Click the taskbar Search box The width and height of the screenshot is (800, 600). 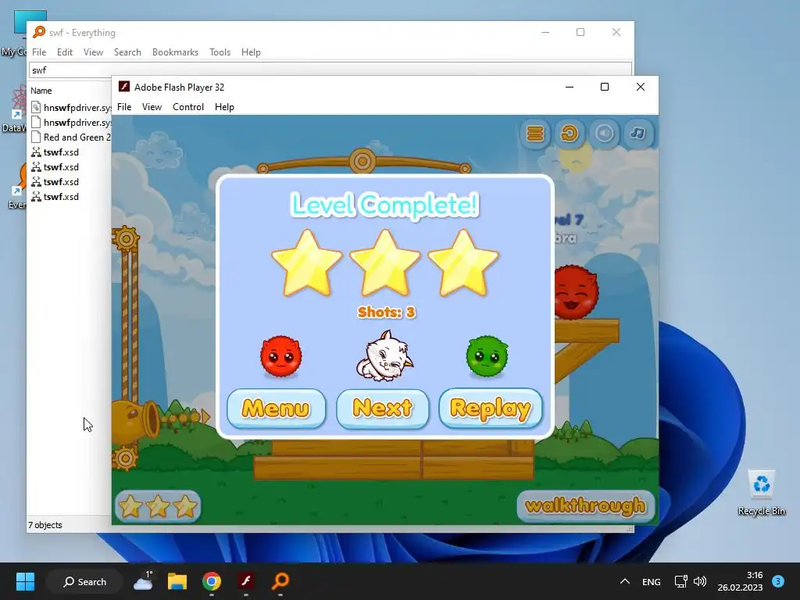(x=84, y=581)
